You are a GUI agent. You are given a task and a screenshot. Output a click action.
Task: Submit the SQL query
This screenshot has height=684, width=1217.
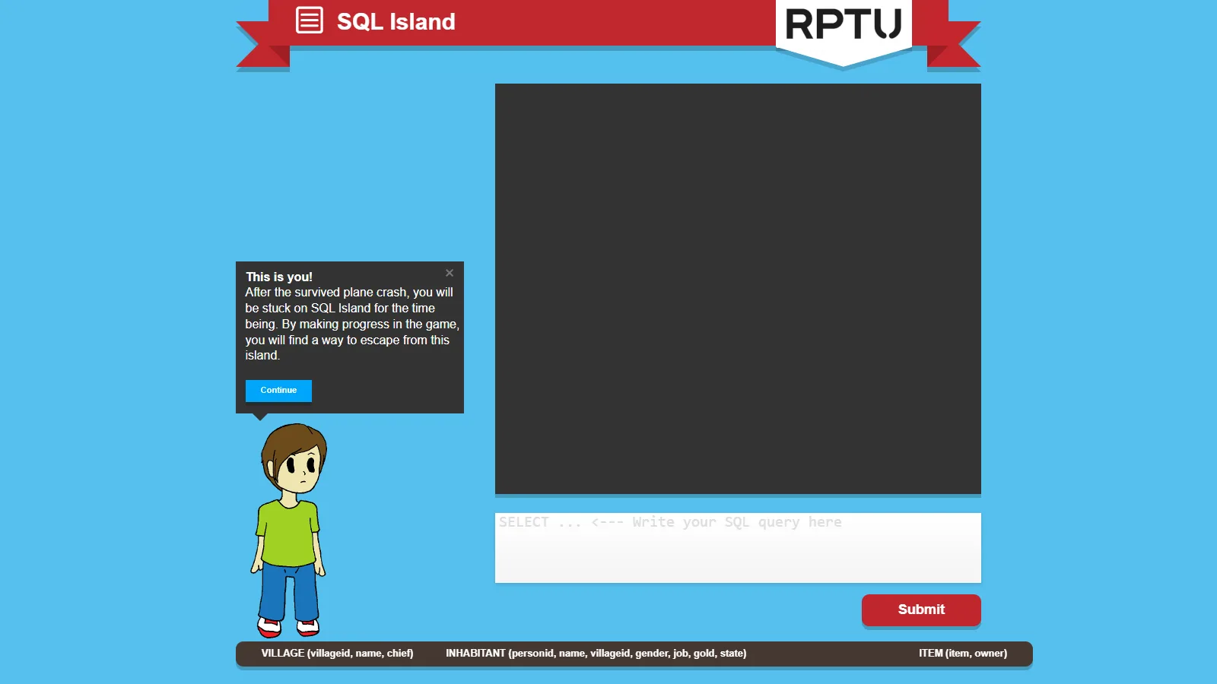coord(921,610)
